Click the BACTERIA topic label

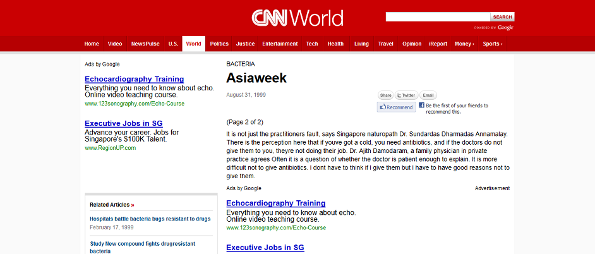(x=241, y=64)
